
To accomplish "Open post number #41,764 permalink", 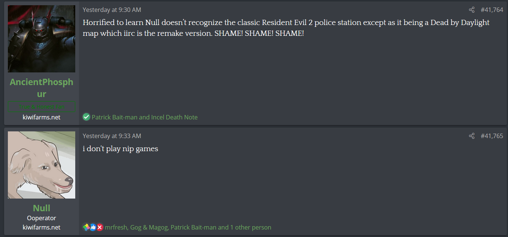I will 492,10.
